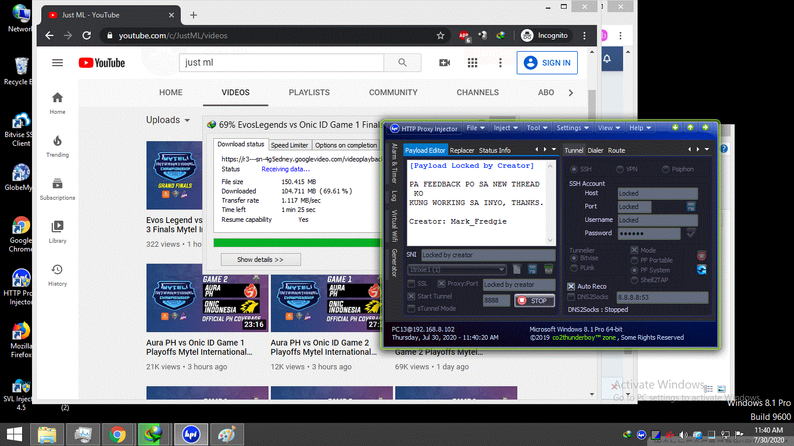Open YouTube create video camera icon
This screenshot has width=794, height=446.
[445, 63]
